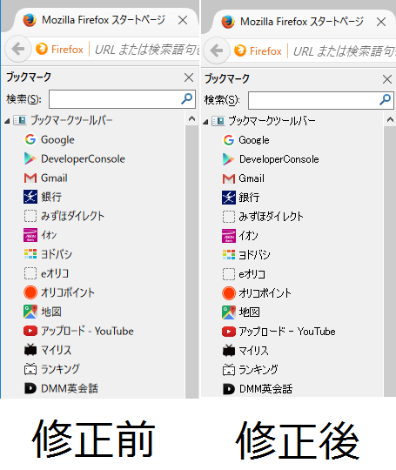Click オリコポイント red circle icon, left panel
This screenshot has height=470, width=396.
click(x=30, y=292)
